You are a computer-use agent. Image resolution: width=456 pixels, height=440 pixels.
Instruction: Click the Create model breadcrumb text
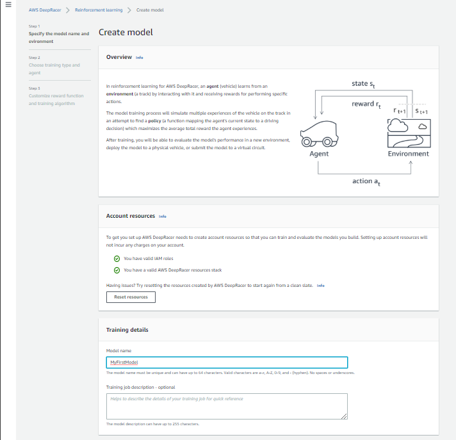coord(150,10)
